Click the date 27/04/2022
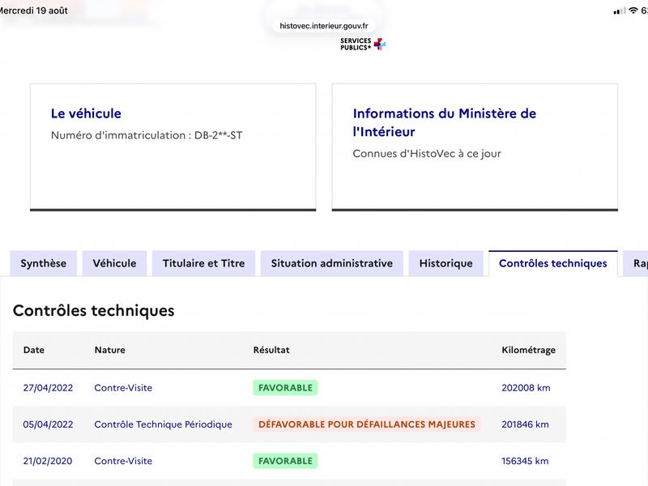 click(x=48, y=388)
